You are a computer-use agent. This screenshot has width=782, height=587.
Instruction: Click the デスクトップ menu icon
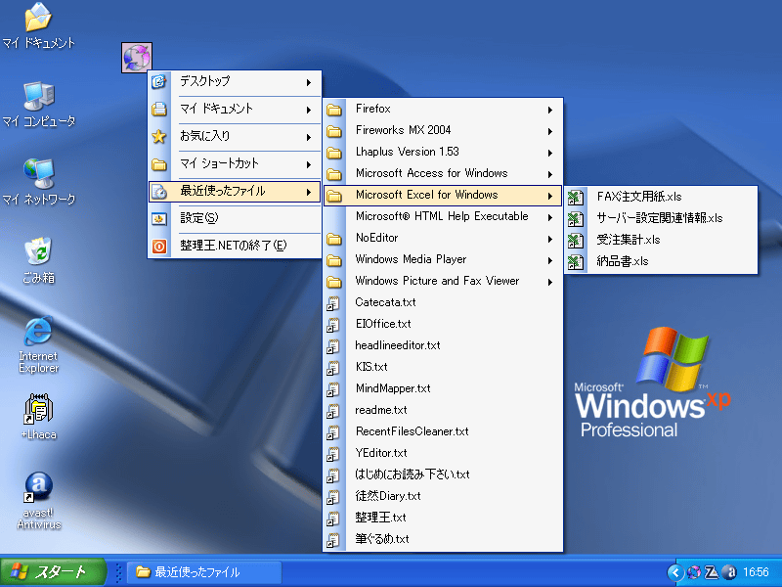point(159,81)
